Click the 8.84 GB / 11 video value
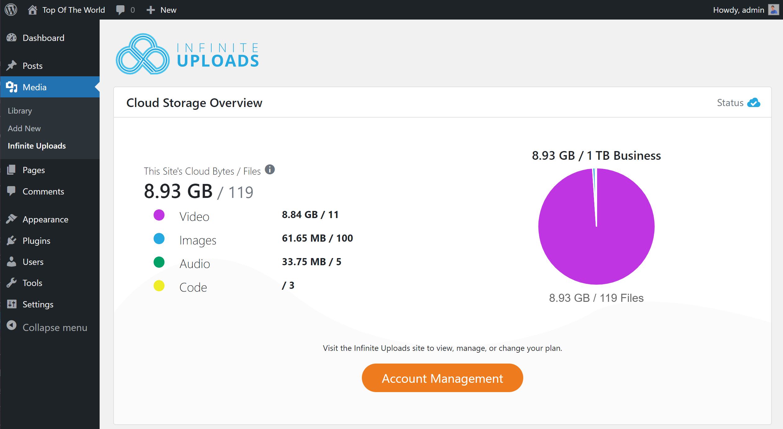Image resolution: width=783 pixels, height=429 pixels. [x=310, y=215]
